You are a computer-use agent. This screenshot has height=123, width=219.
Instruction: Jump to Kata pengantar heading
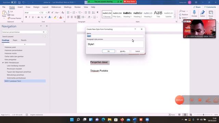click(11, 59)
